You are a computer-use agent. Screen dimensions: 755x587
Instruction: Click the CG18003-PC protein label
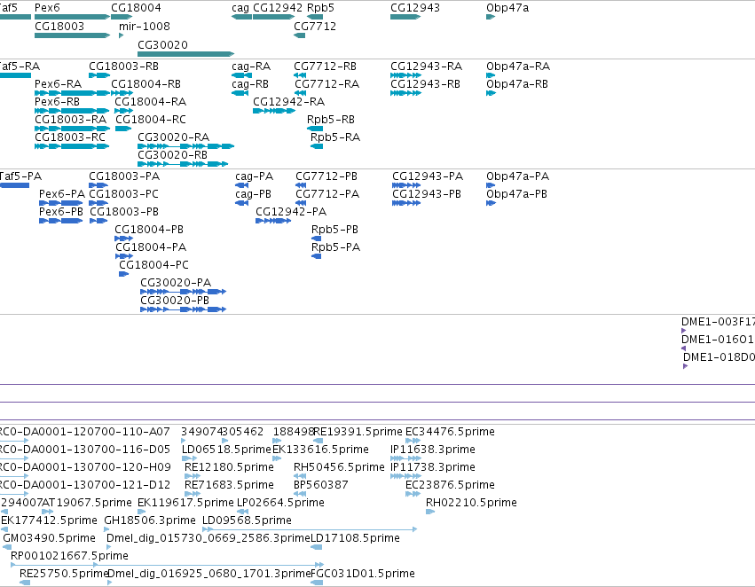coord(123,194)
